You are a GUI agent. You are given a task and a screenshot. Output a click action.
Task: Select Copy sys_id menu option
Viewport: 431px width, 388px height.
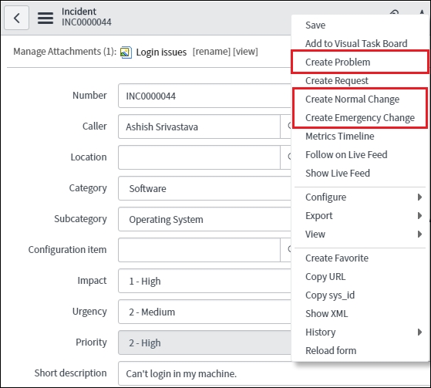click(x=330, y=295)
